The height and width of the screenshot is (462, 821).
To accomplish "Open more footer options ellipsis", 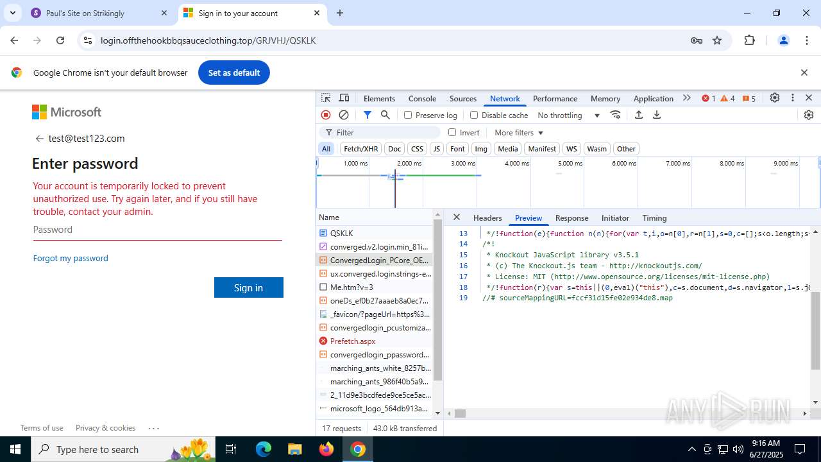I will (x=153, y=428).
